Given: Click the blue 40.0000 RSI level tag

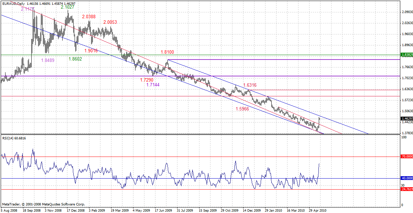Looking at the screenshot, I should [407, 178].
